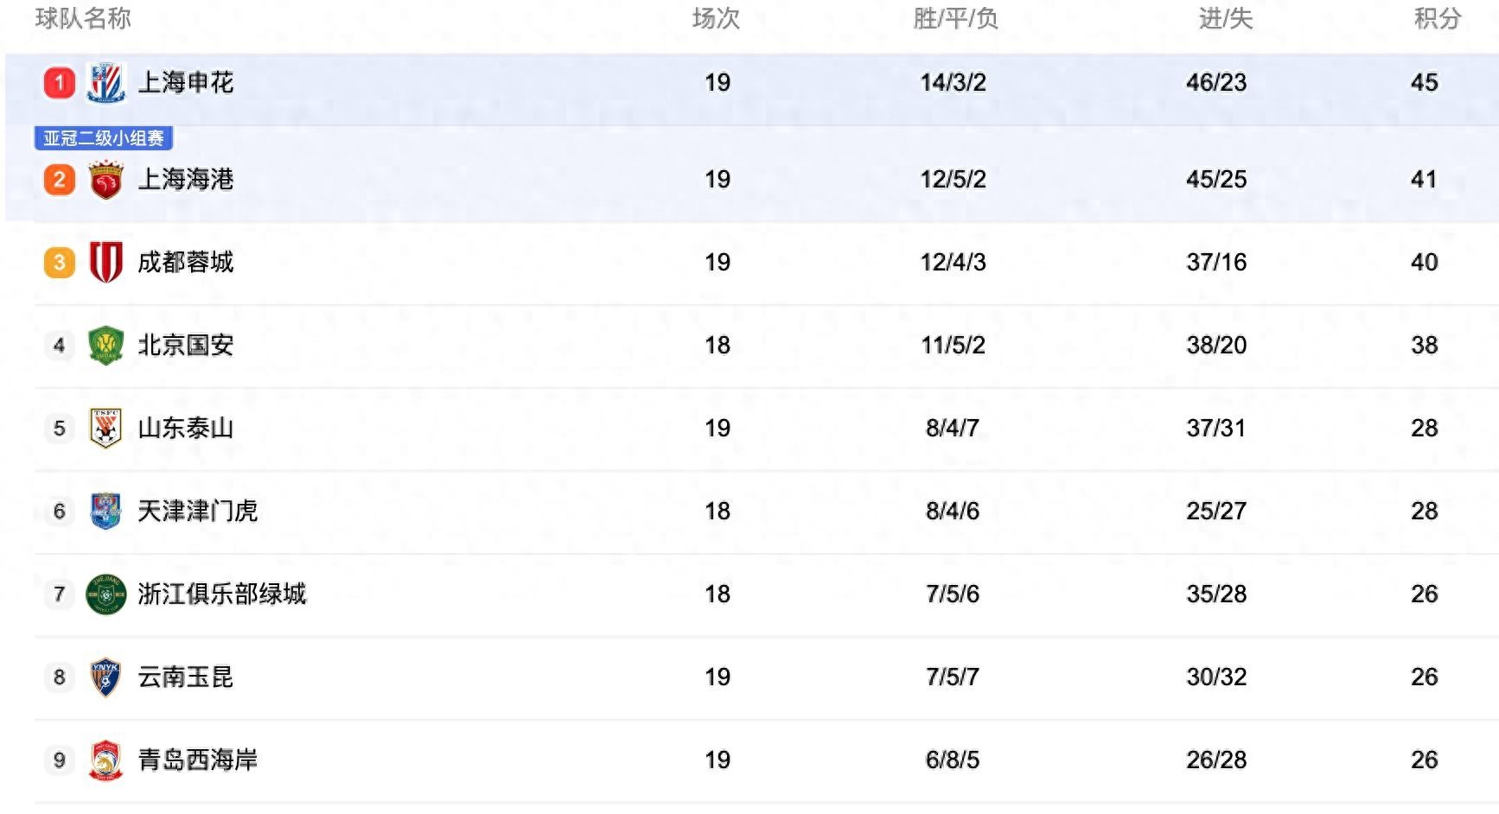Open 北京国安 team name link
Image resolution: width=1499 pixels, height=814 pixels.
click(x=186, y=345)
